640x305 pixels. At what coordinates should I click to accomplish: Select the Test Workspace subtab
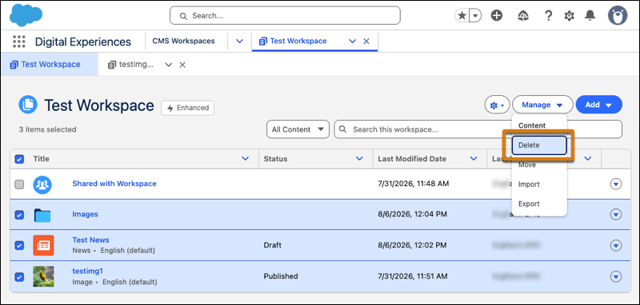coord(50,65)
